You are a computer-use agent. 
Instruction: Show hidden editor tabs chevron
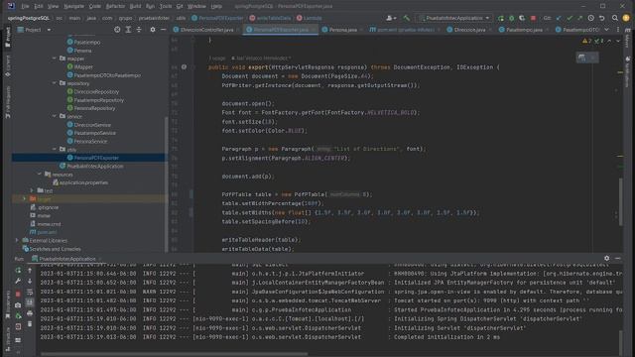click(606, 30)
